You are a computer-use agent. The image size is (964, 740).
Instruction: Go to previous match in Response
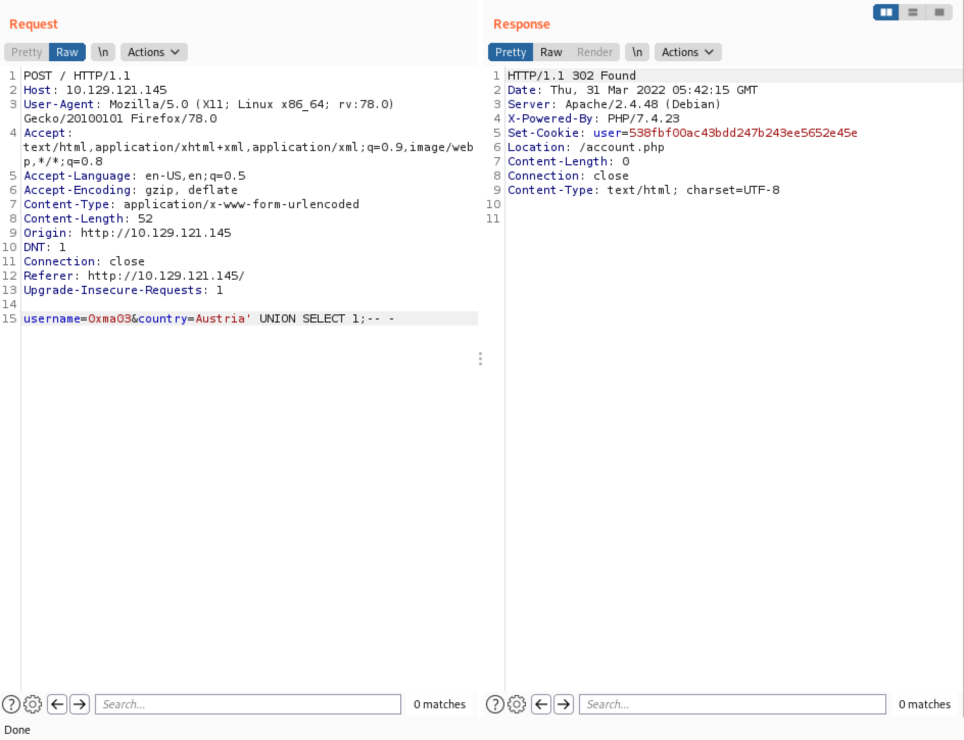pyautogui.click(x=541, y=704)
